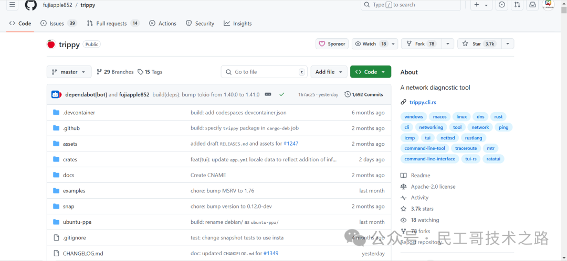Screen dimensions: 567x261
Task: Show the commit status check mark
Action: tap(282, 94)
